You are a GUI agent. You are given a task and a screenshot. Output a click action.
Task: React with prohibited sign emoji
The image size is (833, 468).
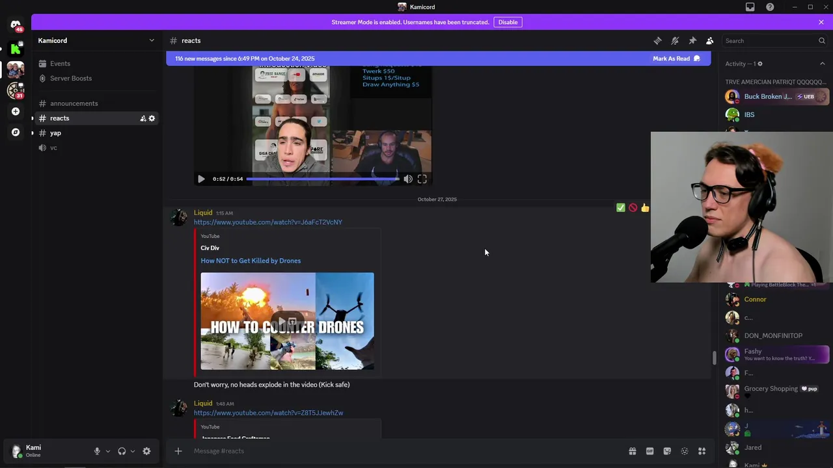click(633, 208)
